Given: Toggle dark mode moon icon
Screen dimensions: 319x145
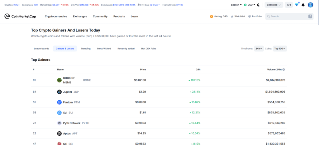Looking at the screenshot, I should 259,5.
